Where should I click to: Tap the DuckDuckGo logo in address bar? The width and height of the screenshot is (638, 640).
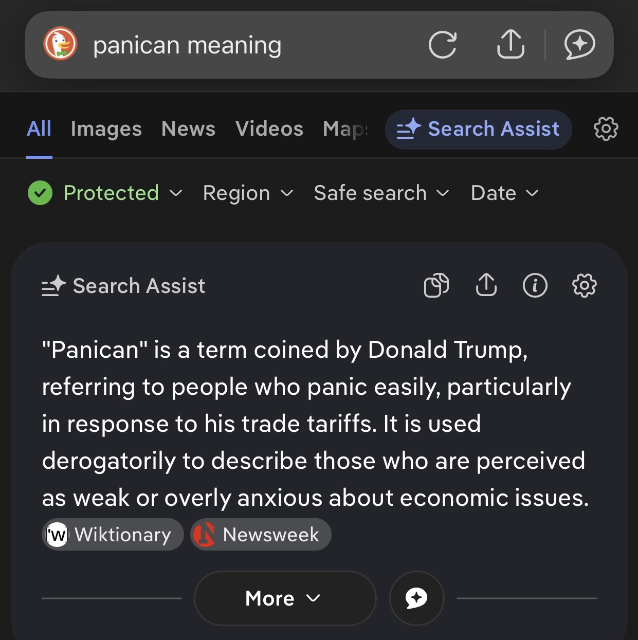tap(60, 44)
